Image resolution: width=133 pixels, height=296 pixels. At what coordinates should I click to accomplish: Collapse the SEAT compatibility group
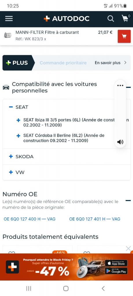click(x=11, y=107)
